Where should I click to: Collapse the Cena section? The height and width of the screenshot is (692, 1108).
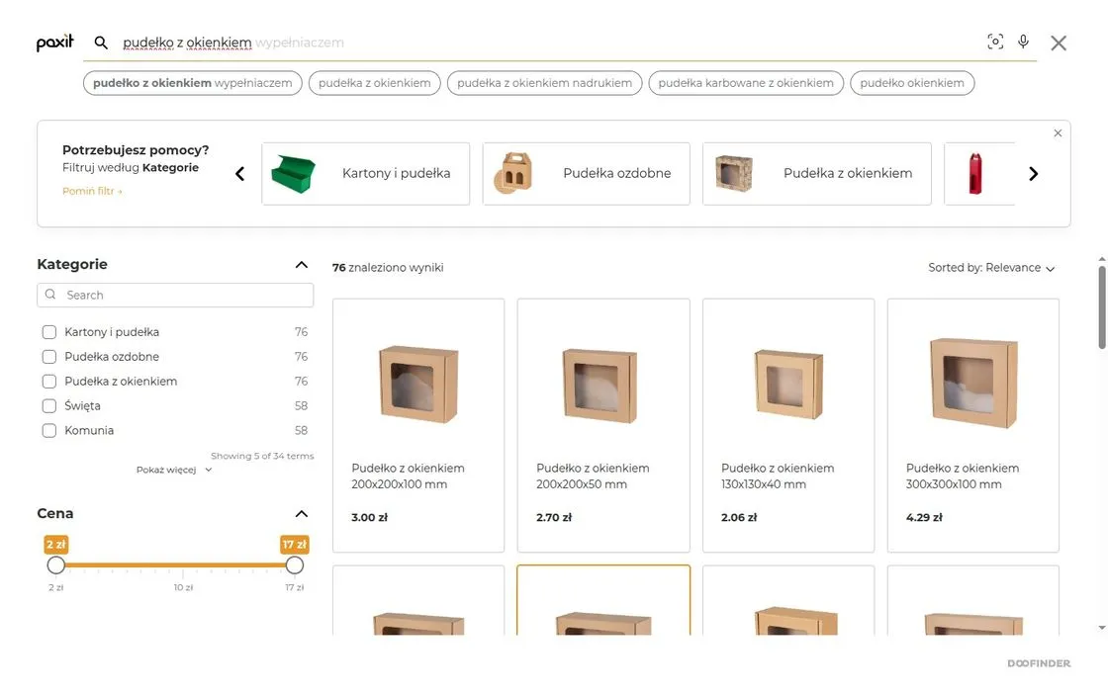(x=301, y=514)
